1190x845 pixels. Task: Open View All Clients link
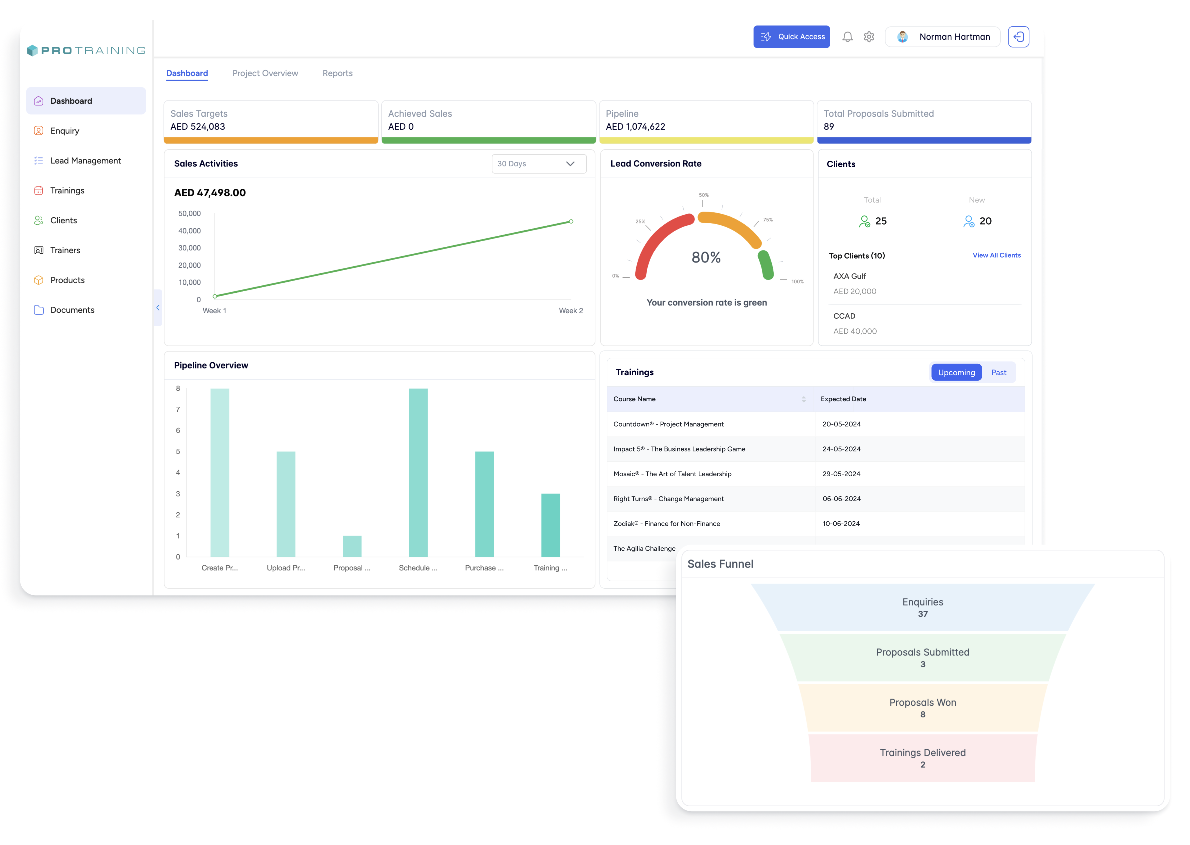point(996,255)
